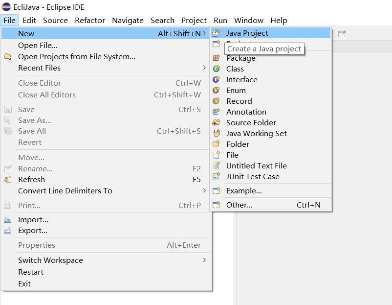Image resolution: width=392 pixels, height=305 pixels.
Task: Click the New Alt+Shift+N menu entry
Action: 105,33
